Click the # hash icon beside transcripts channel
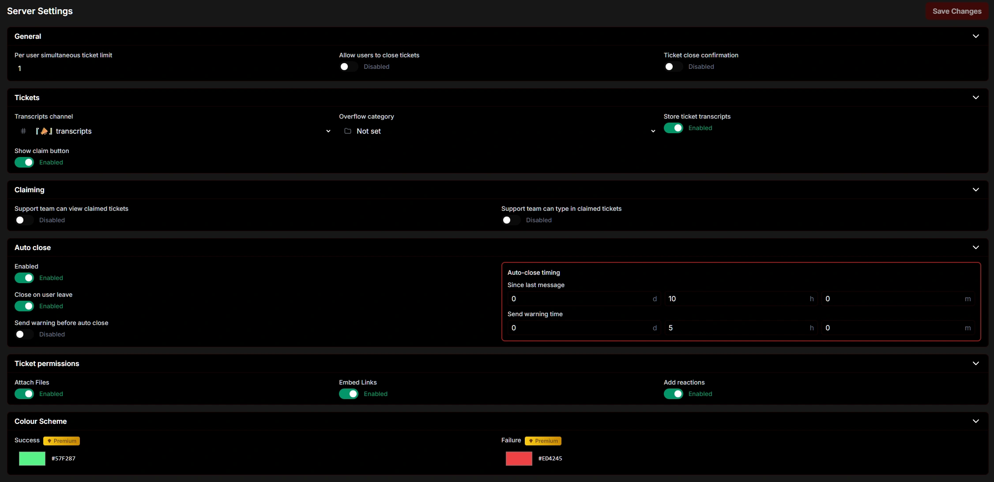The width and height of the screenshot is (994, 482). 23,131
